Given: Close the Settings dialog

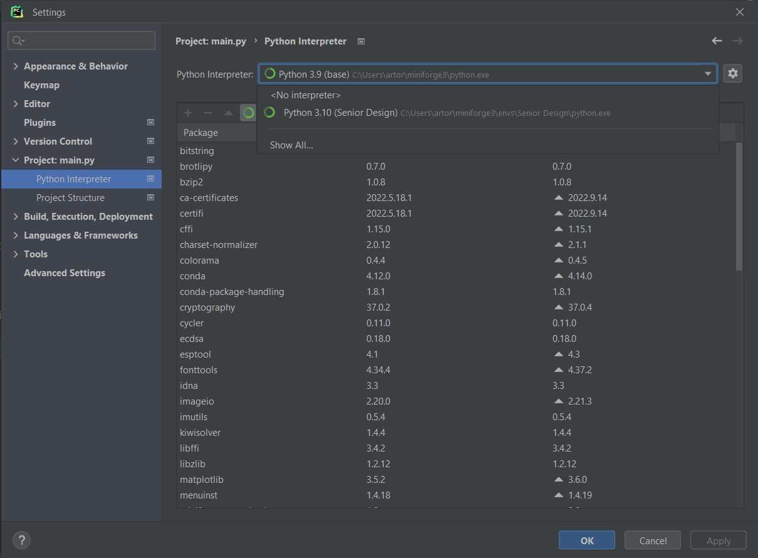Looking at the screenshot, I should (740, 12).
